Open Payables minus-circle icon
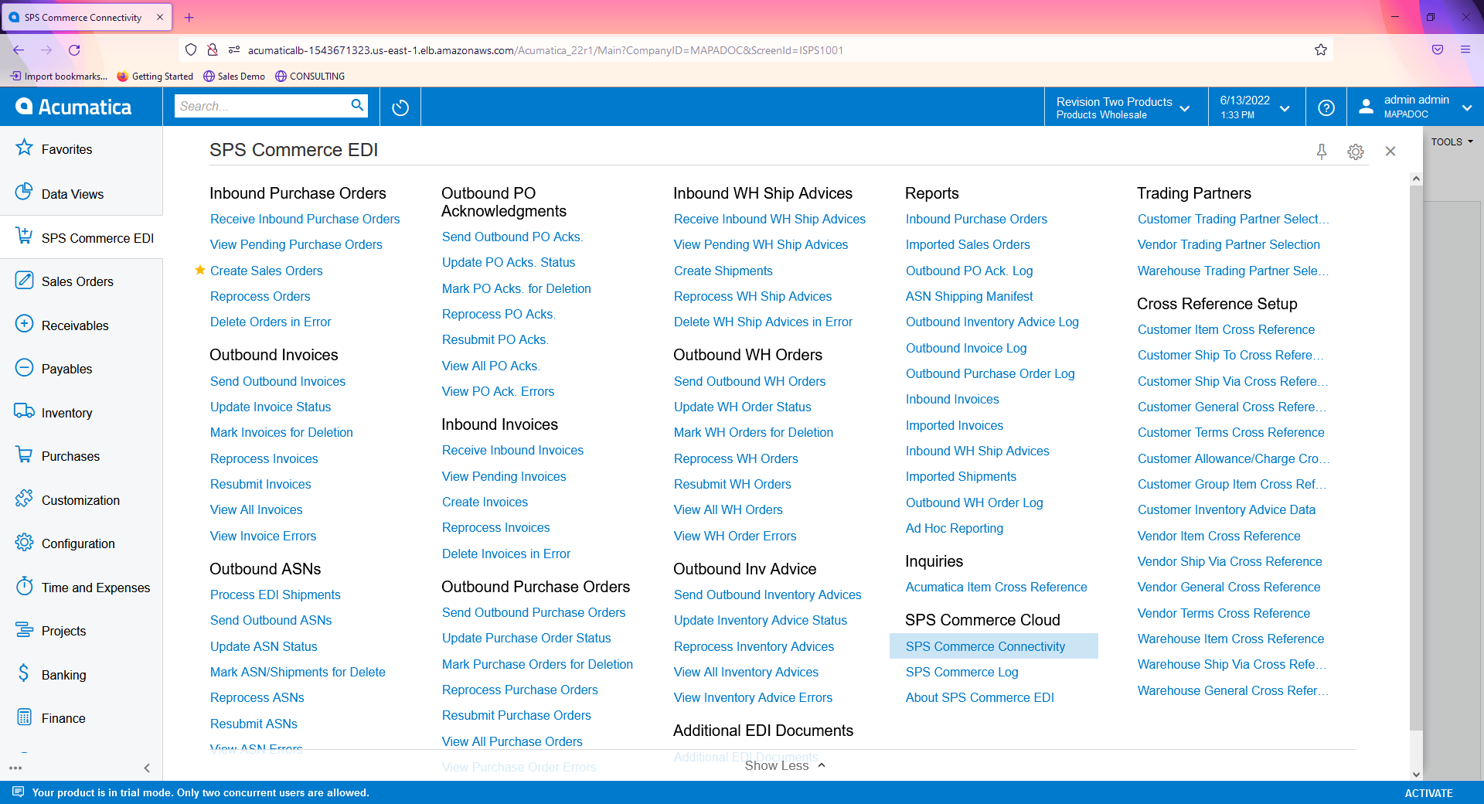 point(25,367)
